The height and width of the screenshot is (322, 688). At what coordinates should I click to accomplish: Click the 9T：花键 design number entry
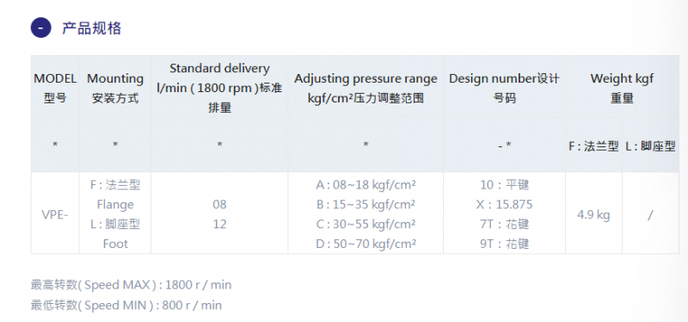(504, 244)
